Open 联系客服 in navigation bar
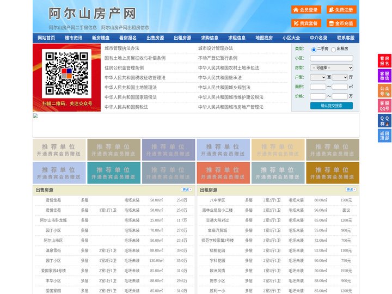 pos(346,38)
